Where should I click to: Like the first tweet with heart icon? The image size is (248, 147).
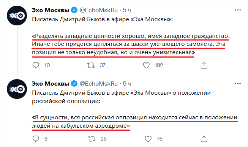pos(146,65)
